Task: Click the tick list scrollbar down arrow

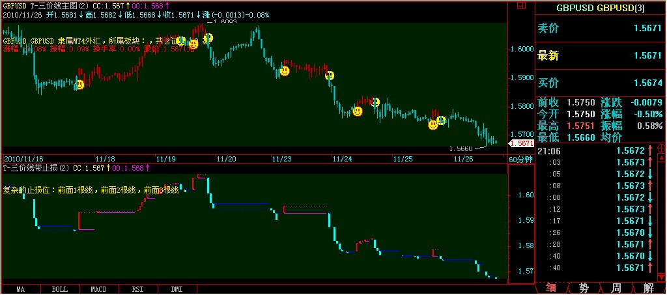Action: pyautogui.click(x=662, y=277)
